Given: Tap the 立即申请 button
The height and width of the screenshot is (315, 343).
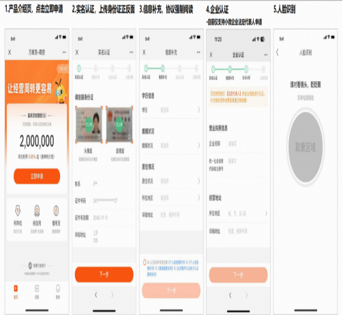Looking at the screenshot, I should tap(37, 176).
